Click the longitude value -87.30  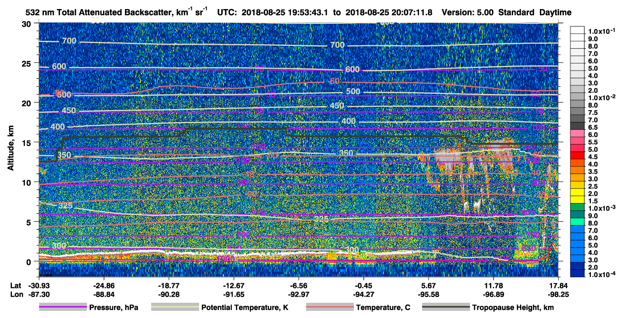tap(39, 295)
